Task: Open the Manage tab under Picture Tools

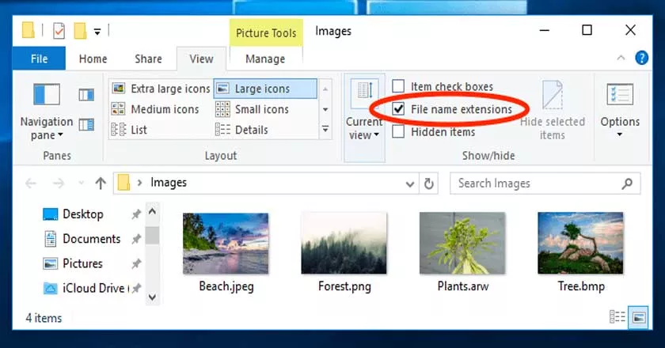Action: (x=265, y=59)
